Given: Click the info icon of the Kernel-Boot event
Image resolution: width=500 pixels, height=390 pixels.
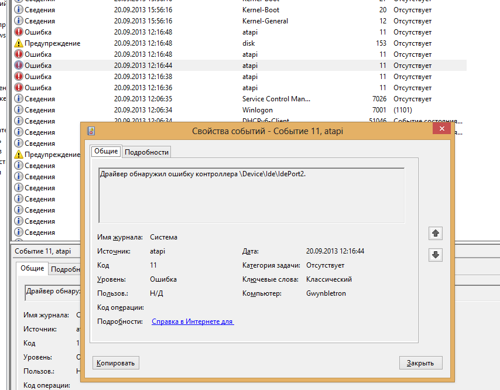Looking at the screenshot, I should (x=19, y=9).
